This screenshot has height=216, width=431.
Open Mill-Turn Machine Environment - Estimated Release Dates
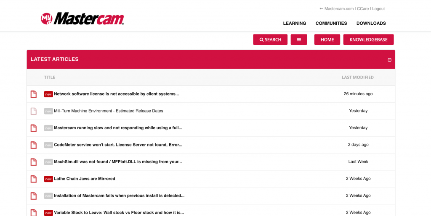pos(109,111)
